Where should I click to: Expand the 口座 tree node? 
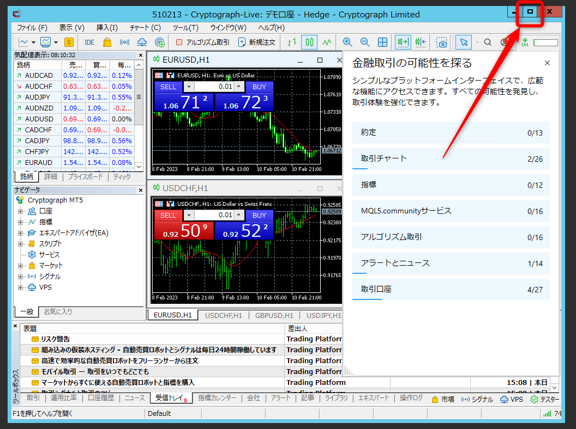[21, 211]
